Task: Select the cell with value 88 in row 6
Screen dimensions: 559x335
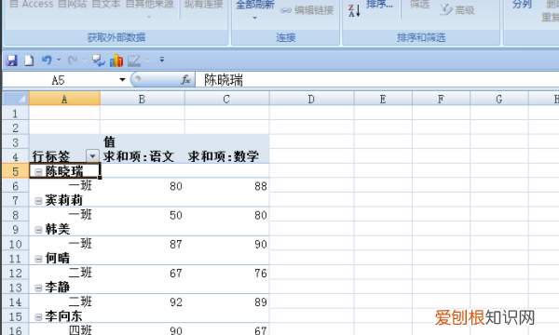Action: coord(227,186)
